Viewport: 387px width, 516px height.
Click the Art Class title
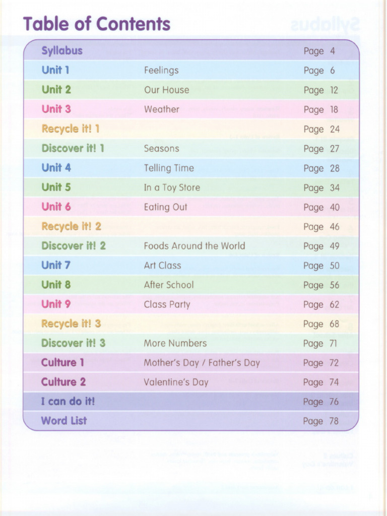(162, 265)
